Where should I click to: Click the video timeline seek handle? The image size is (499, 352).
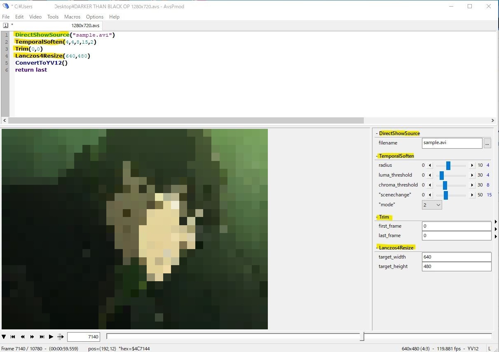[362, 336]
